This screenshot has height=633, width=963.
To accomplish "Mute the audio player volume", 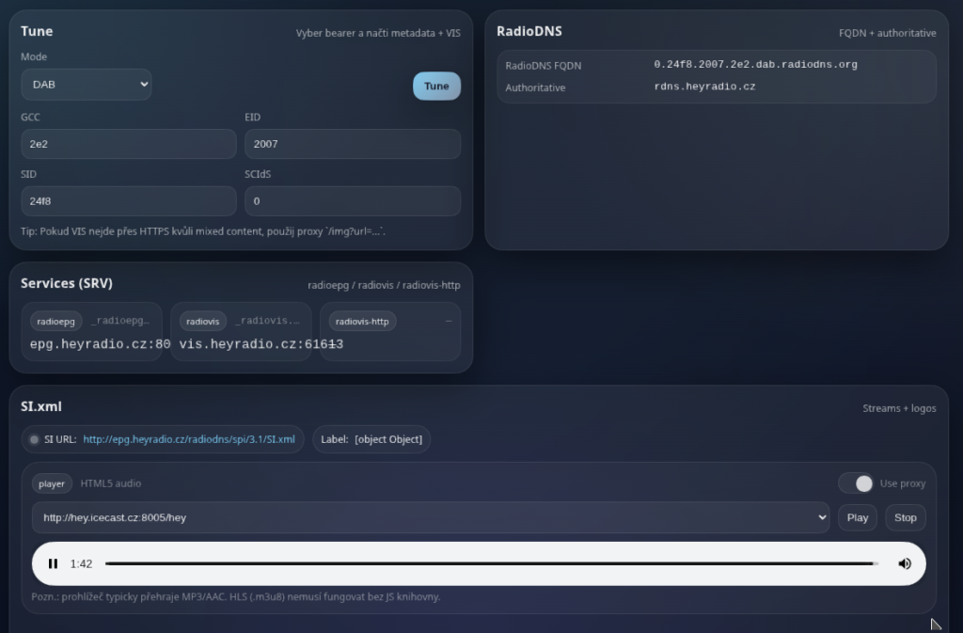I will [904, 563].
